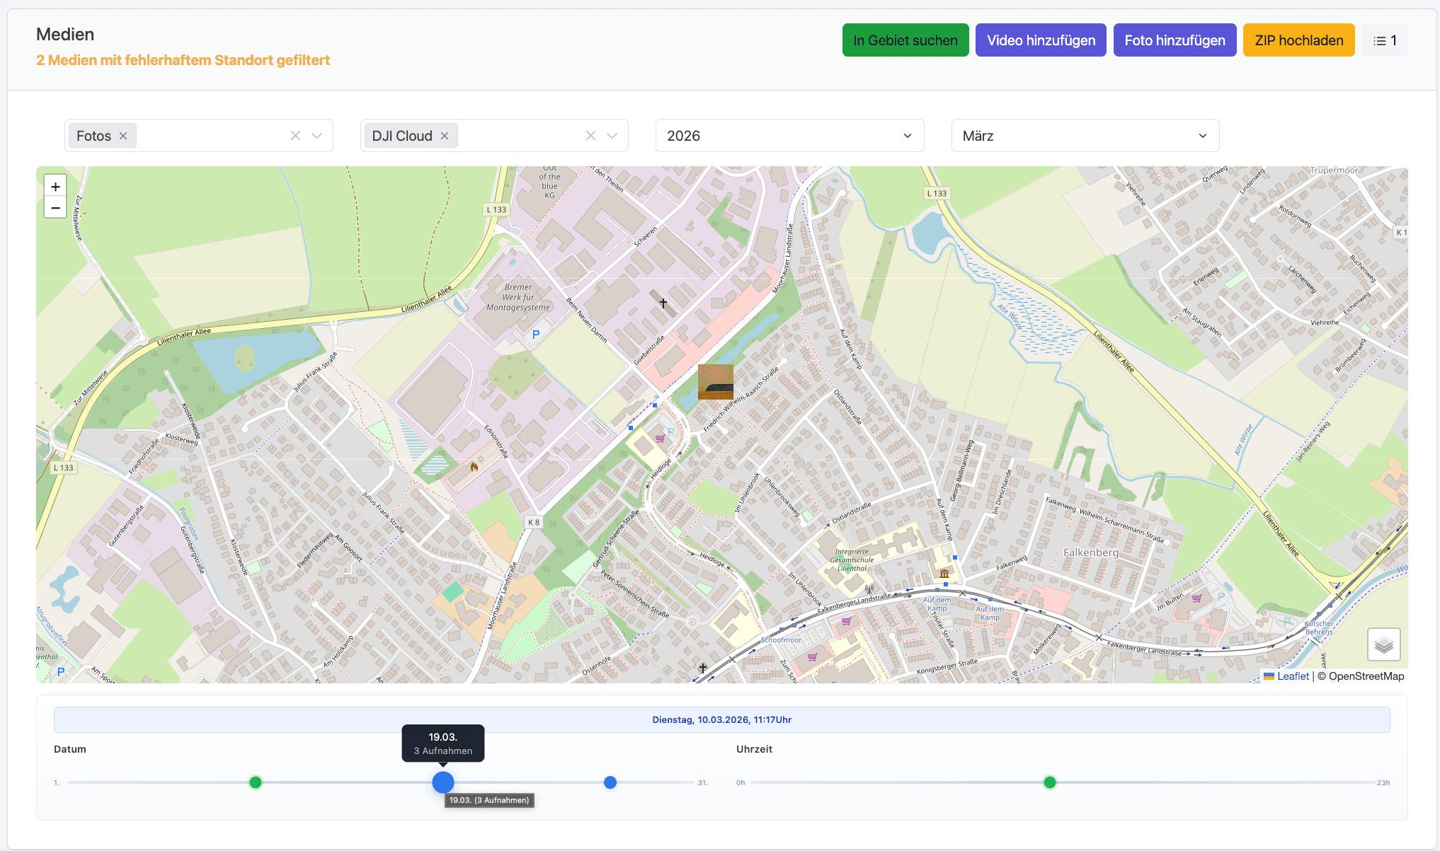
Task: Open the März month dropdown
Action: pos(1085,136)
